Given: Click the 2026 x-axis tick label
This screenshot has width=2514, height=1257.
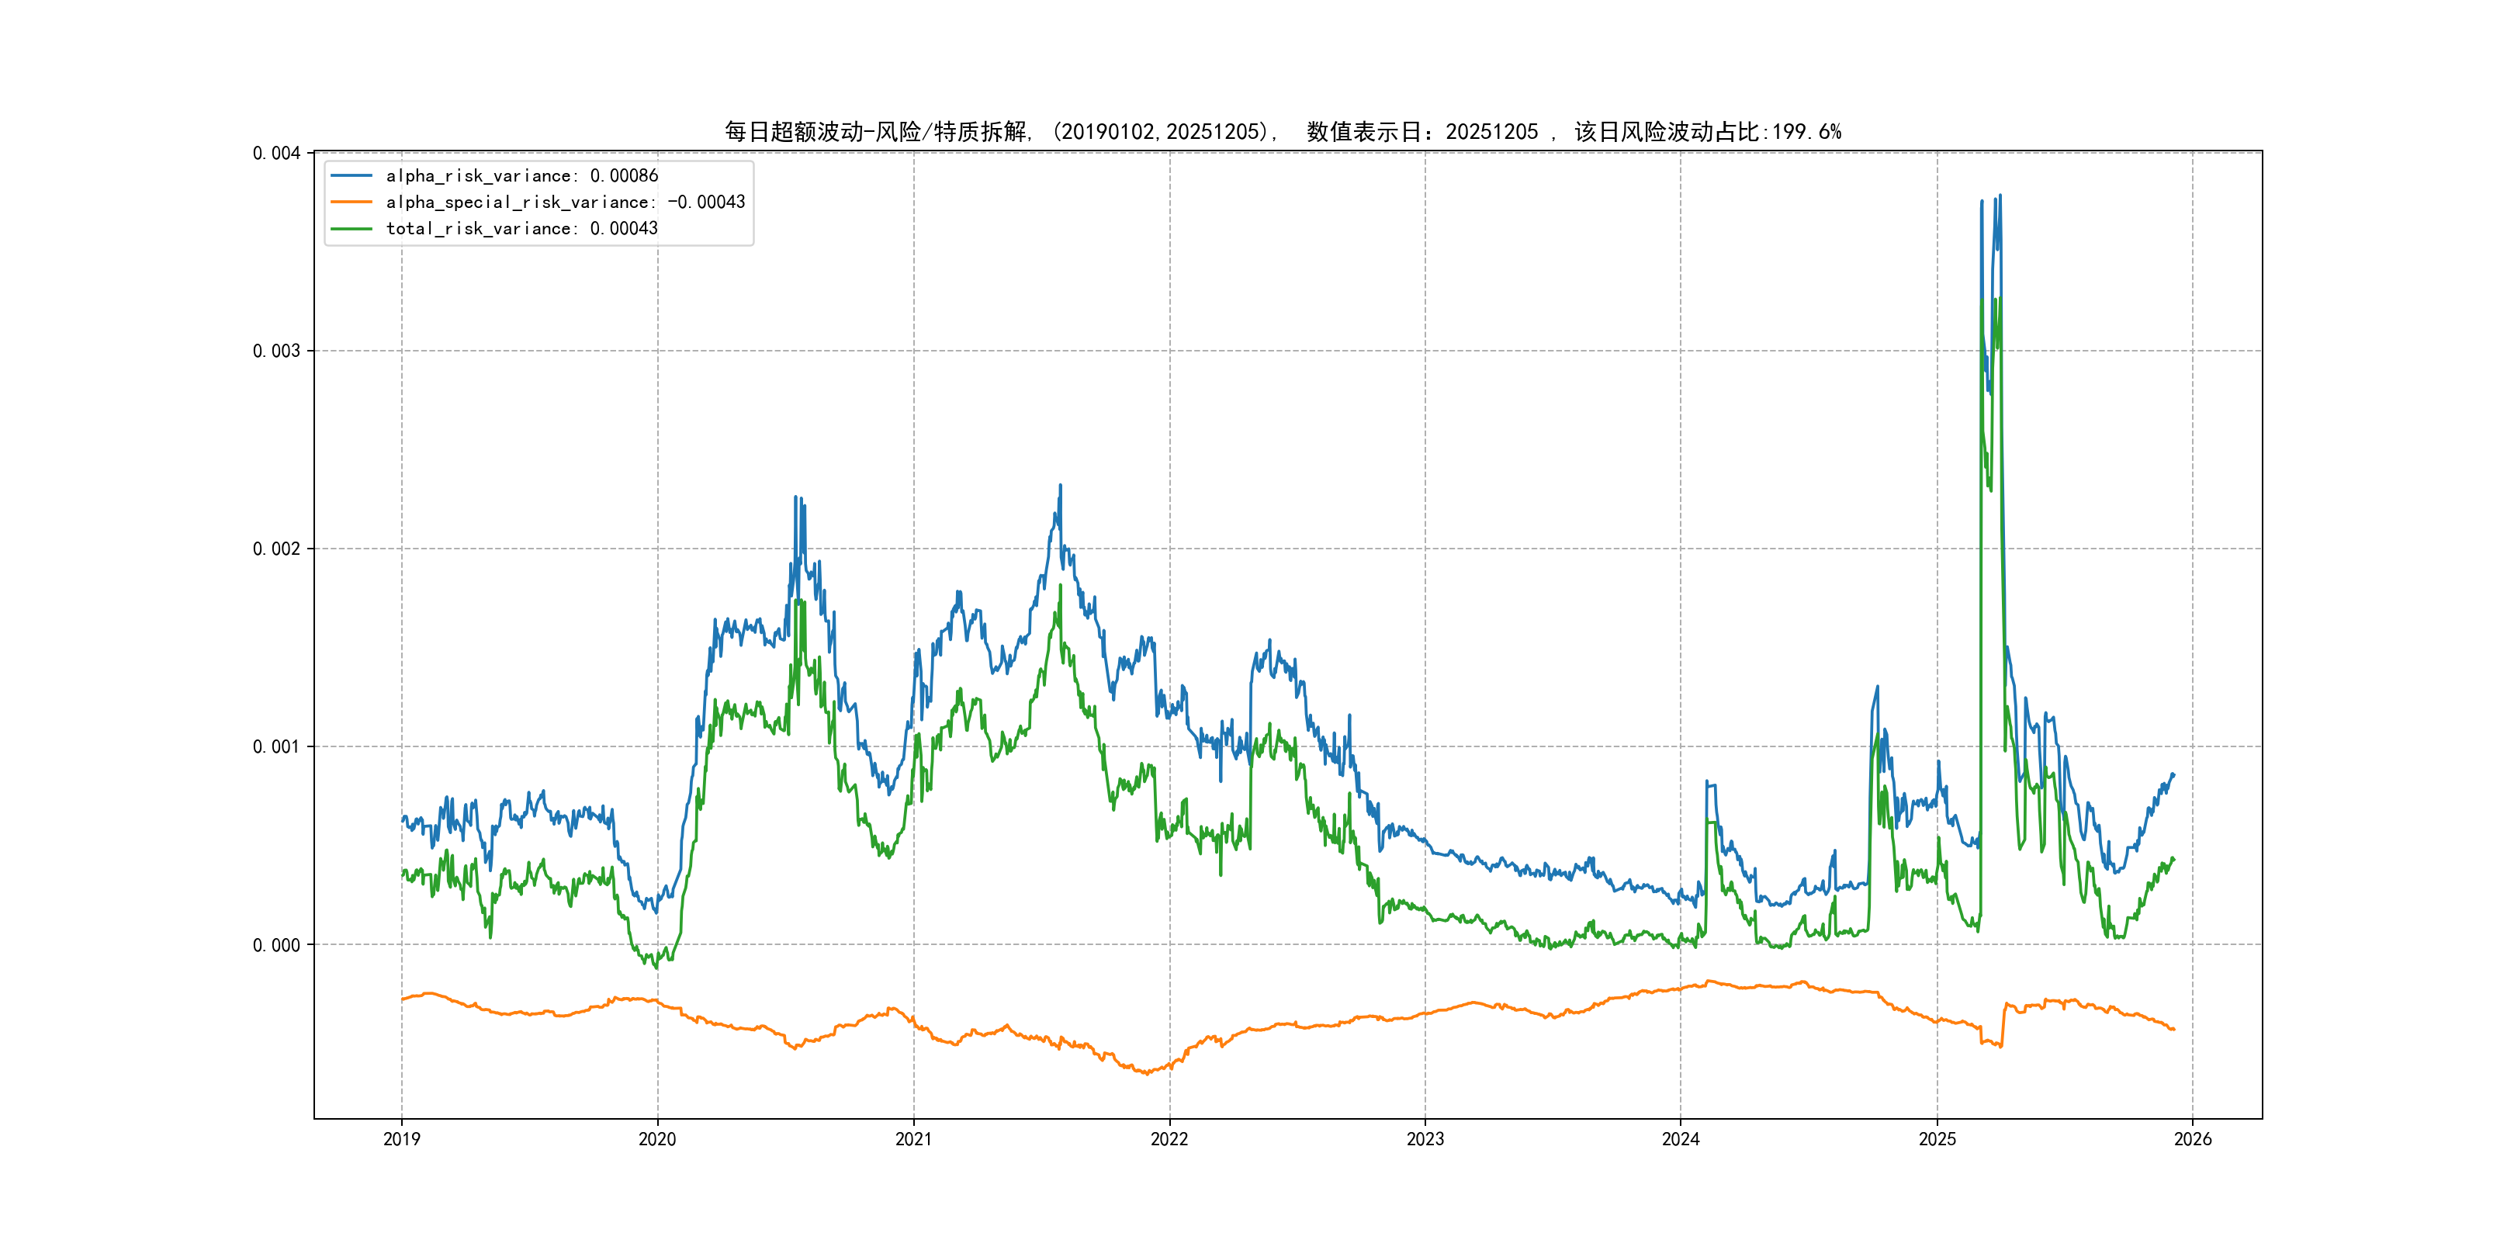Looking at the screenshot, I should [2193, 1139].
